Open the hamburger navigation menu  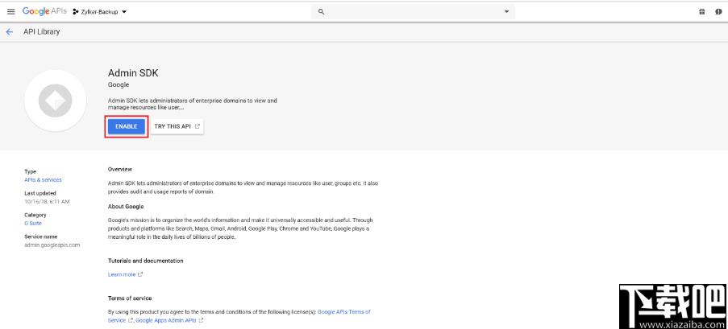(10, 11)
